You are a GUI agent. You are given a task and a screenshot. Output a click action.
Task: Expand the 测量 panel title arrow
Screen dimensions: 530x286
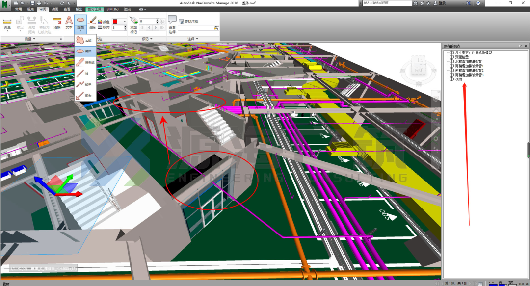(34, 39)
